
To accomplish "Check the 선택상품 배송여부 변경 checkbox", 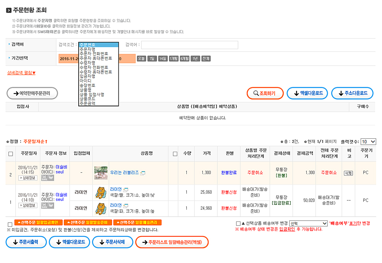I will 238,223.
